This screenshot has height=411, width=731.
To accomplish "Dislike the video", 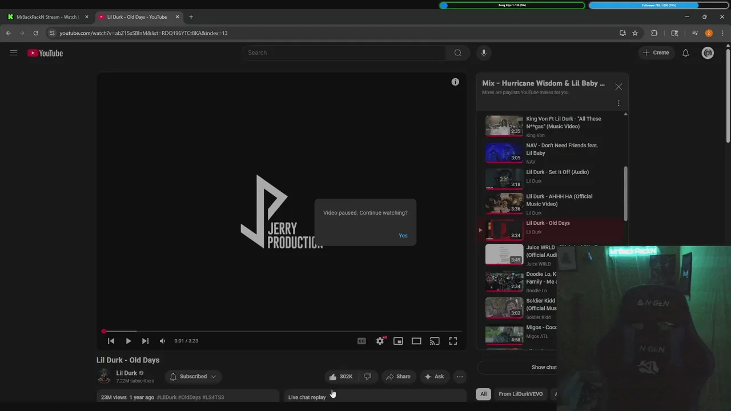I will [x=368, y=377].
